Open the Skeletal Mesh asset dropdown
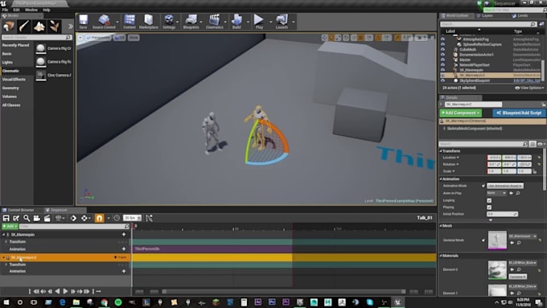This screenshot has width=547, height=308. [522, 236]
